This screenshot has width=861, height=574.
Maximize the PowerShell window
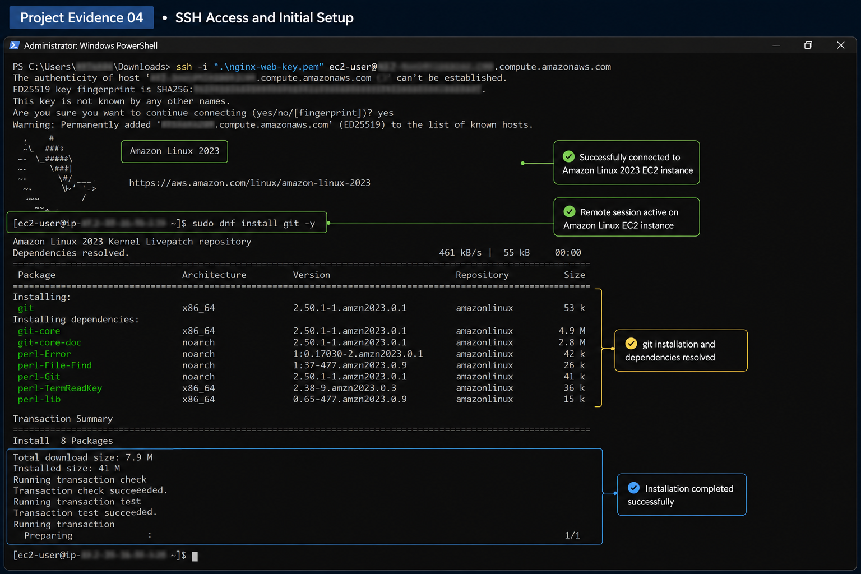coord(808,45)
